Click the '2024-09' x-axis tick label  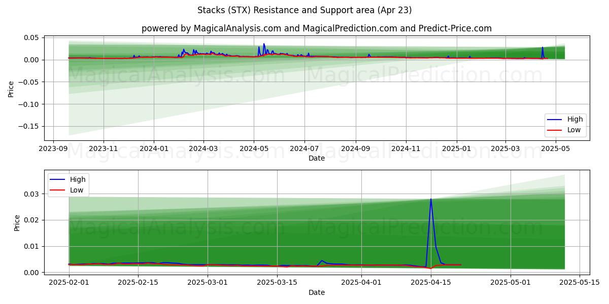[355, 149]
